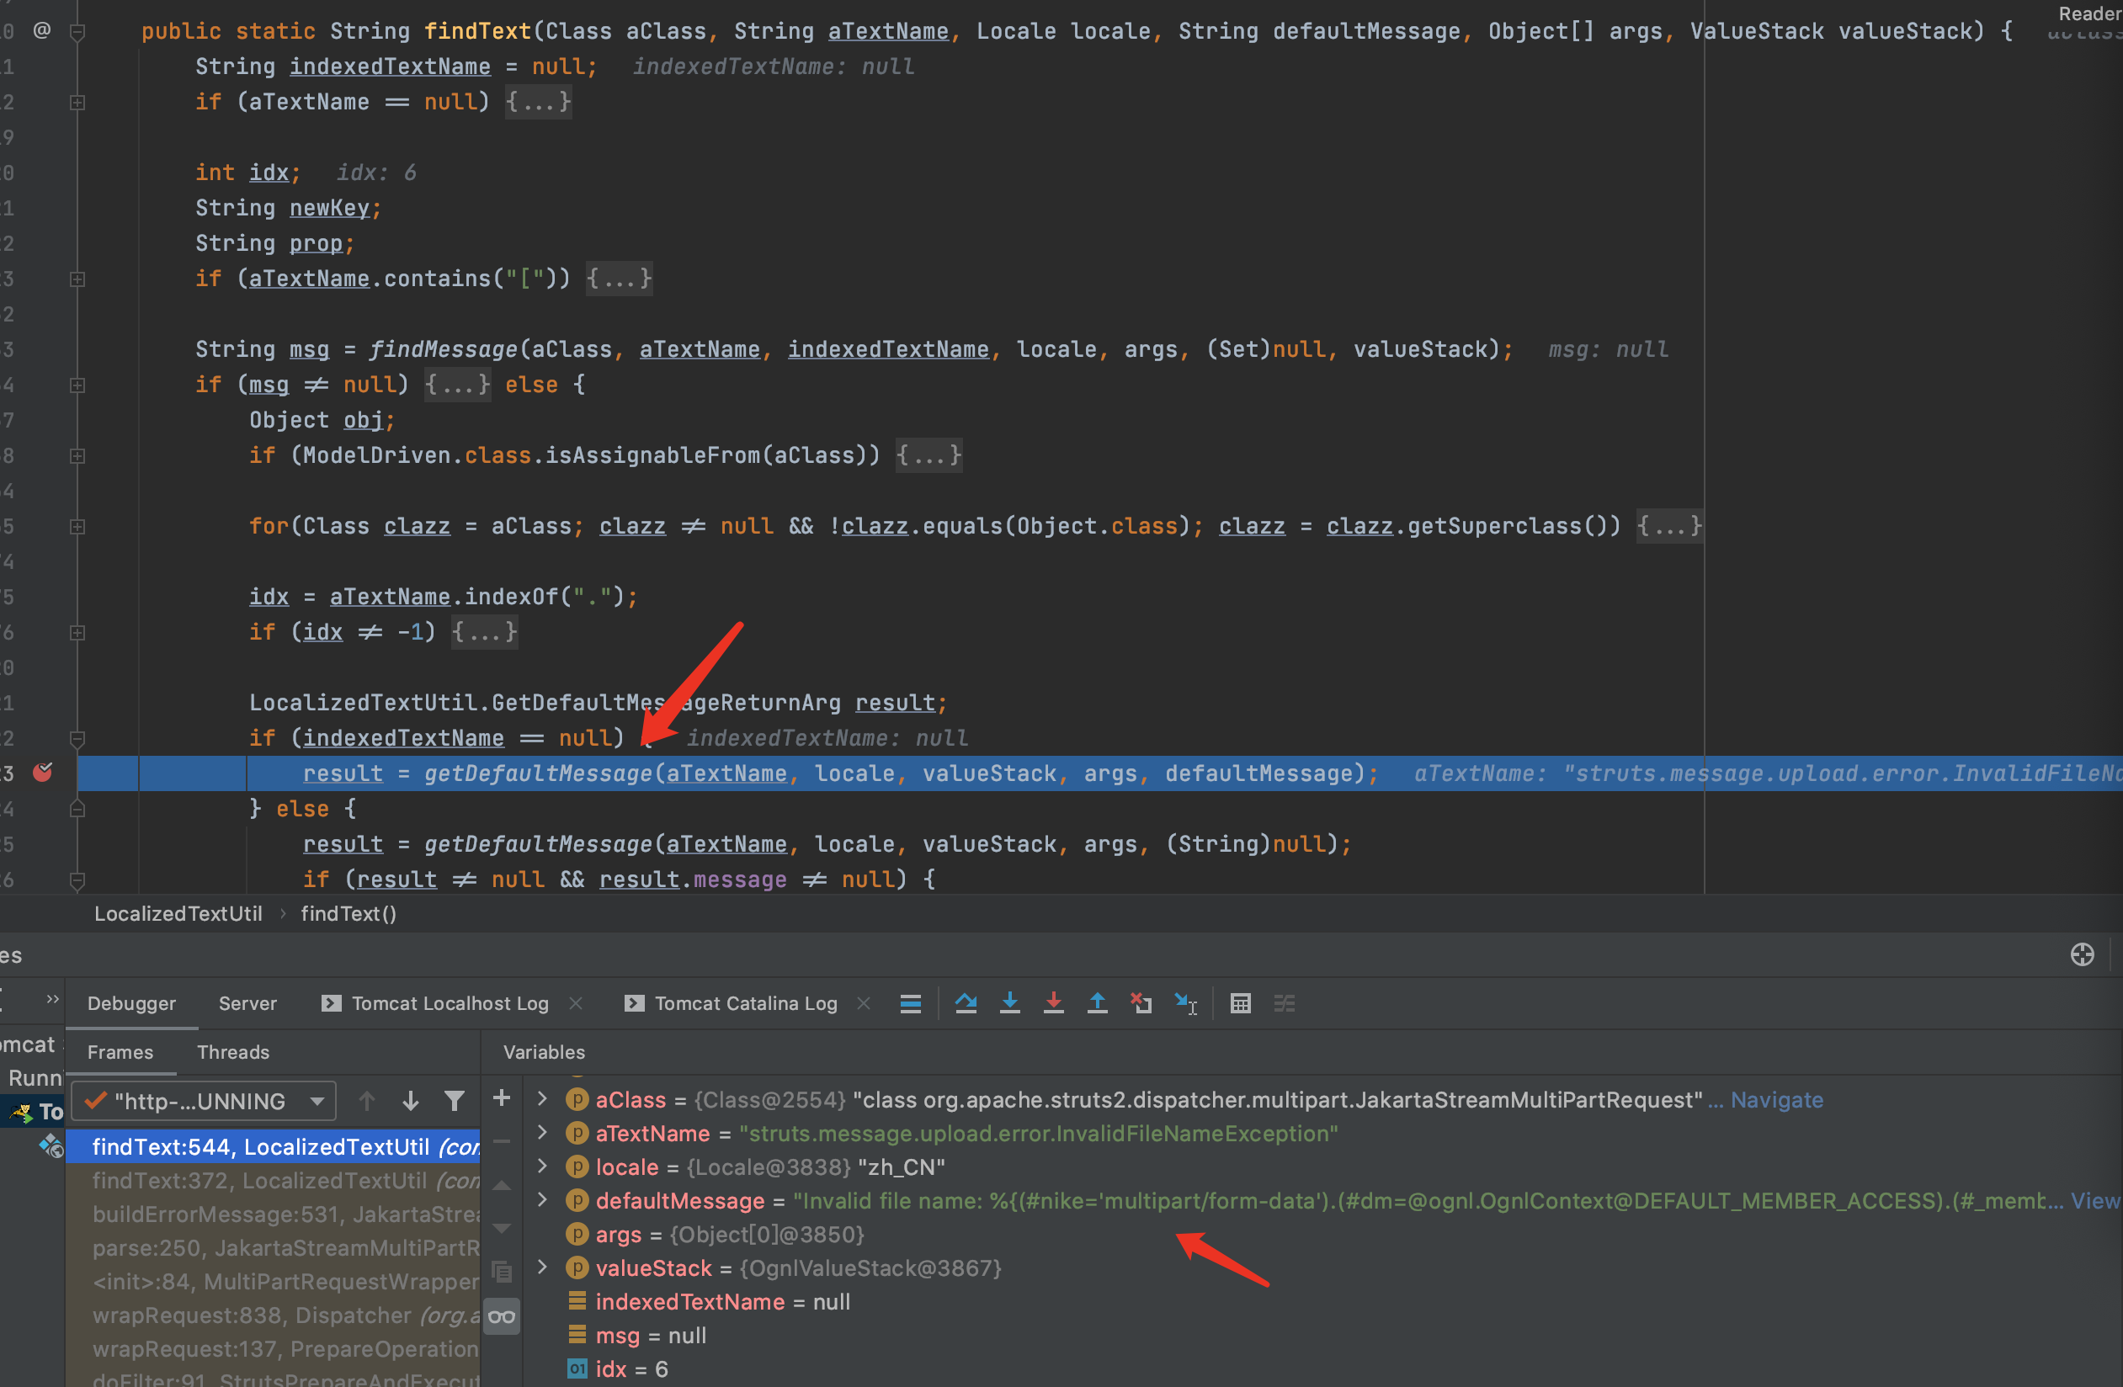The width and height of the screenshot is (2123, 1387).
Task: Click View link for defaultMessage value
Action: (2094, 1201)
